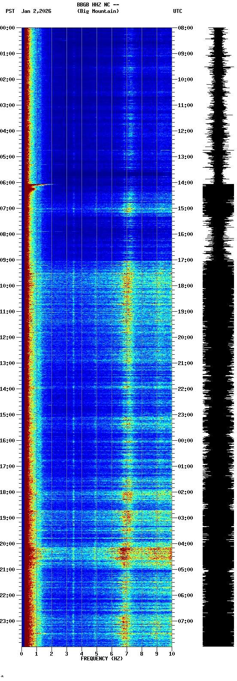Click the 08:00 UTC time label
237x681 pixels.
pyautogui.click(x=185, y=28)
